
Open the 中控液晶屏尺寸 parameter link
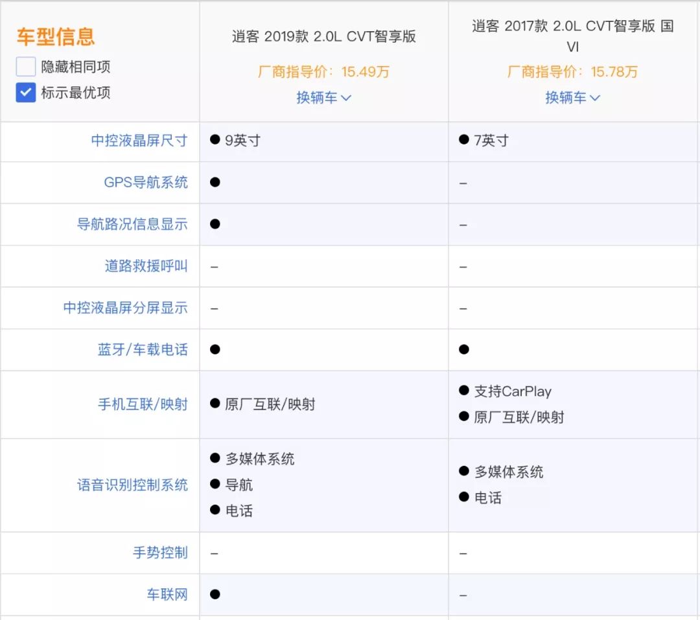[x=140, y=141]
